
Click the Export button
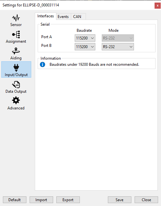coord(68,200)
